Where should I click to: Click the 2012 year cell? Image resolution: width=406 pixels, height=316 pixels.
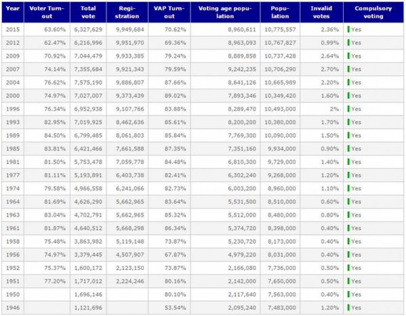(13, 43)
